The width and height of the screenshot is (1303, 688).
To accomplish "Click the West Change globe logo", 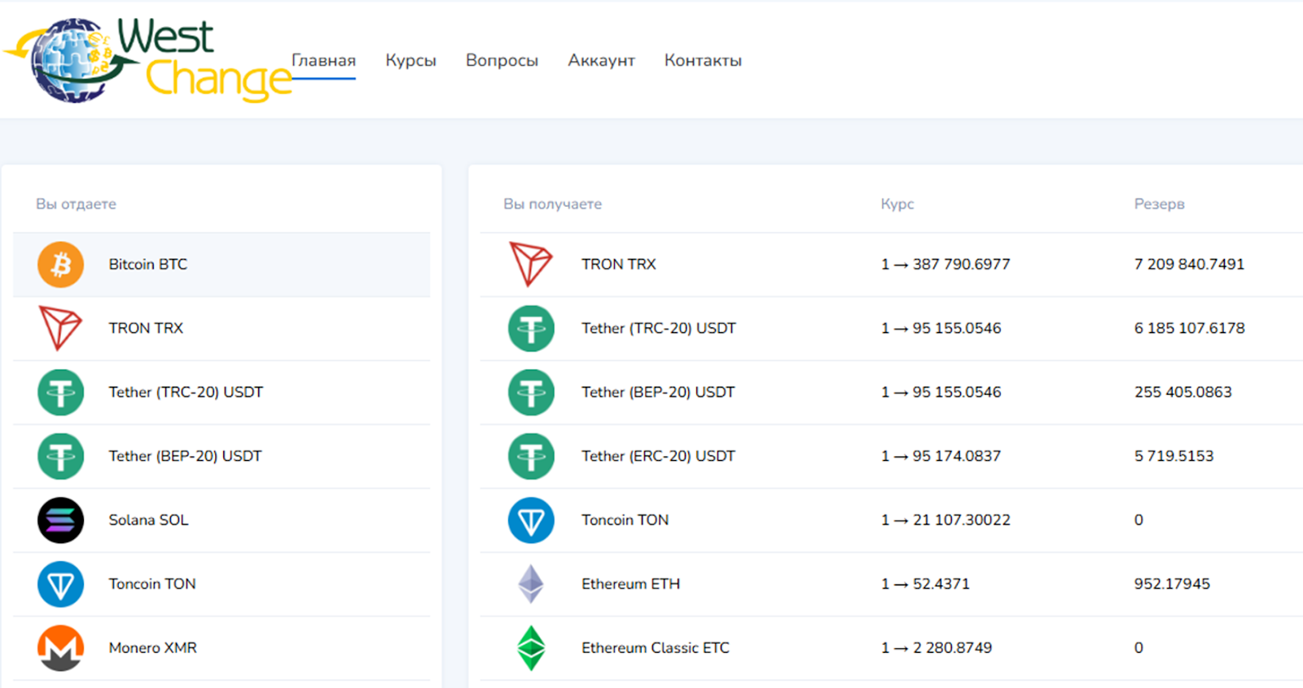I will tap(147, 60).
